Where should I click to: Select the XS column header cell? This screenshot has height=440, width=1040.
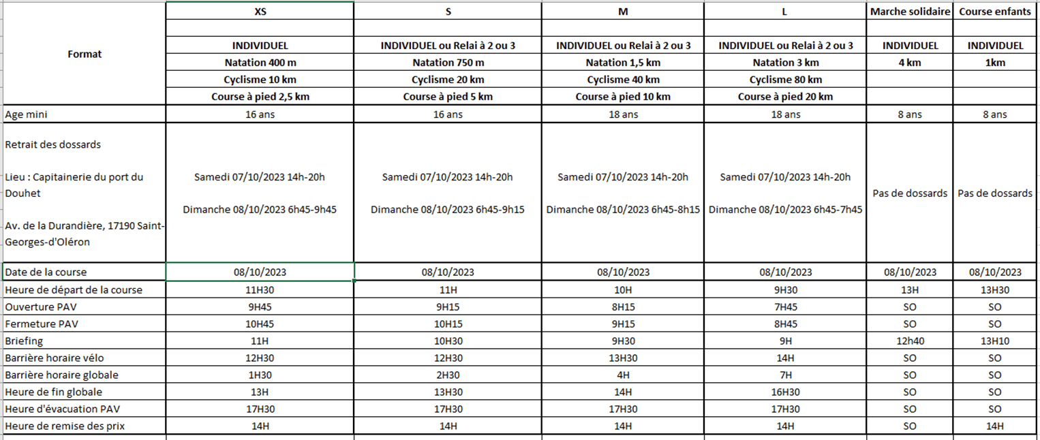tap(260, 12)
